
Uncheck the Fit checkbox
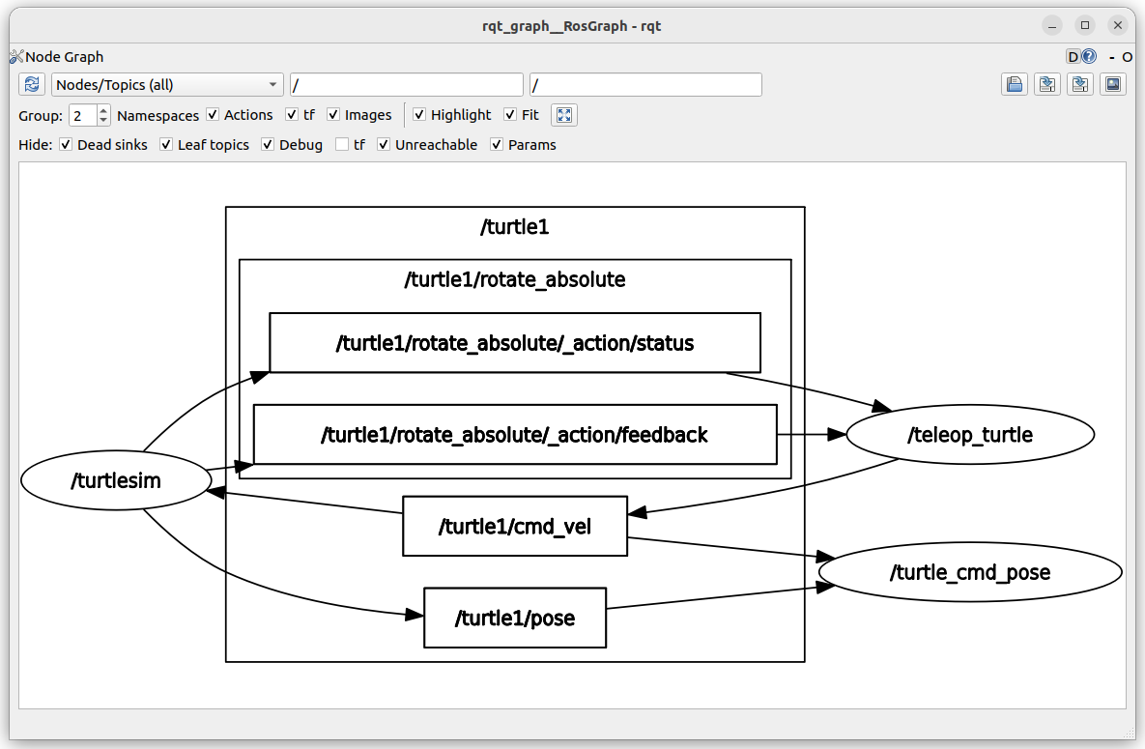[x=510, y=115]
